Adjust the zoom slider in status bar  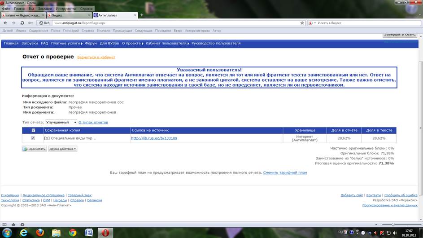393,224
